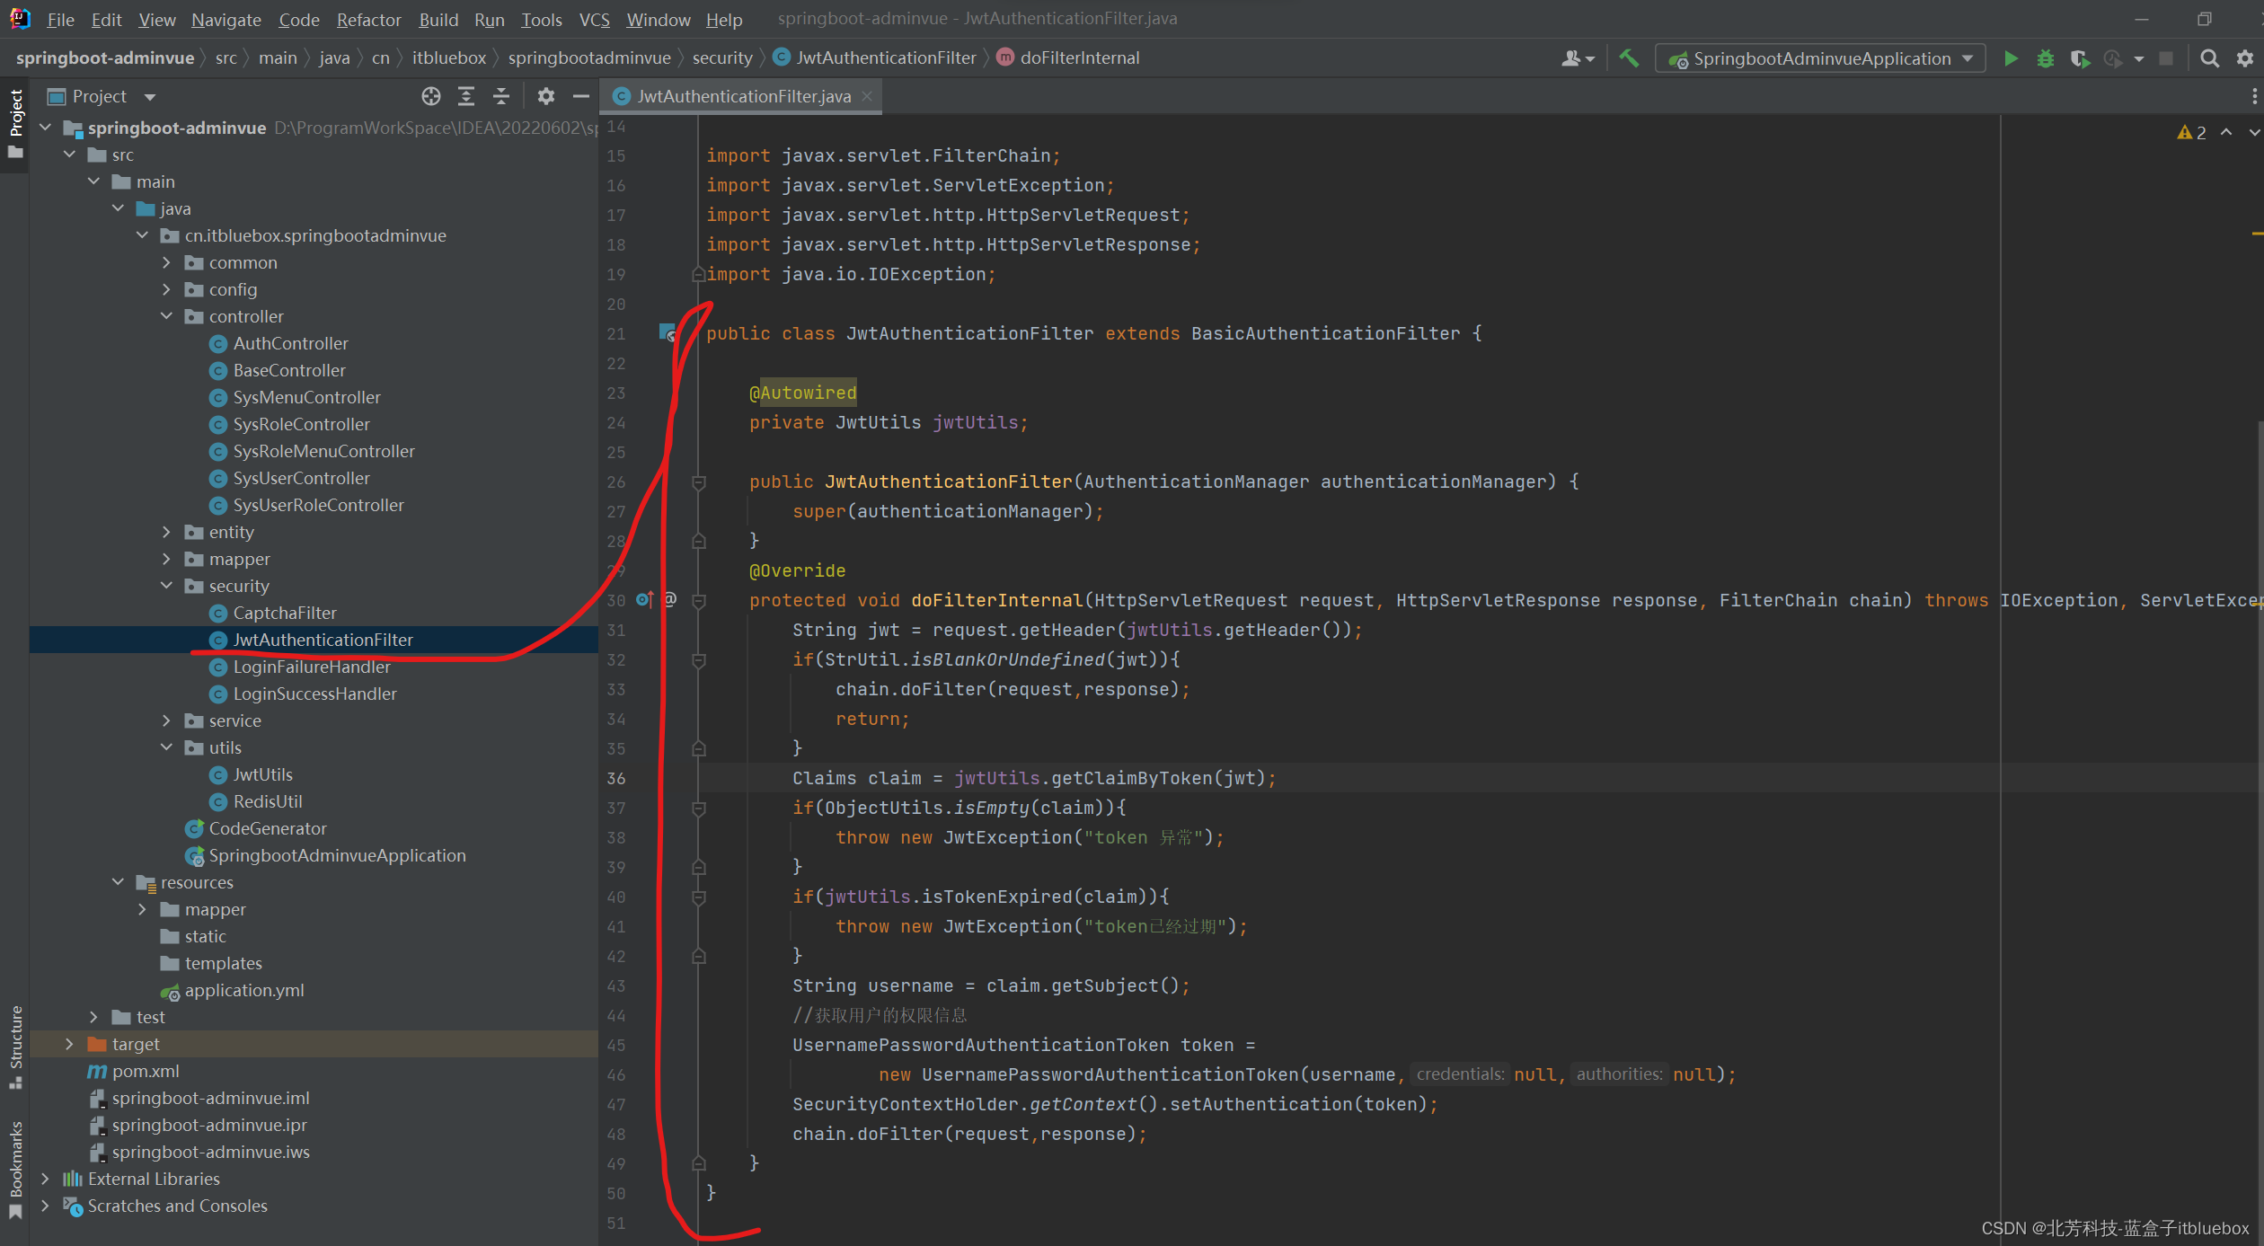Open Search Everywhere magnifier icon
The image size is (2264, 1246).
click(2209, 58)
